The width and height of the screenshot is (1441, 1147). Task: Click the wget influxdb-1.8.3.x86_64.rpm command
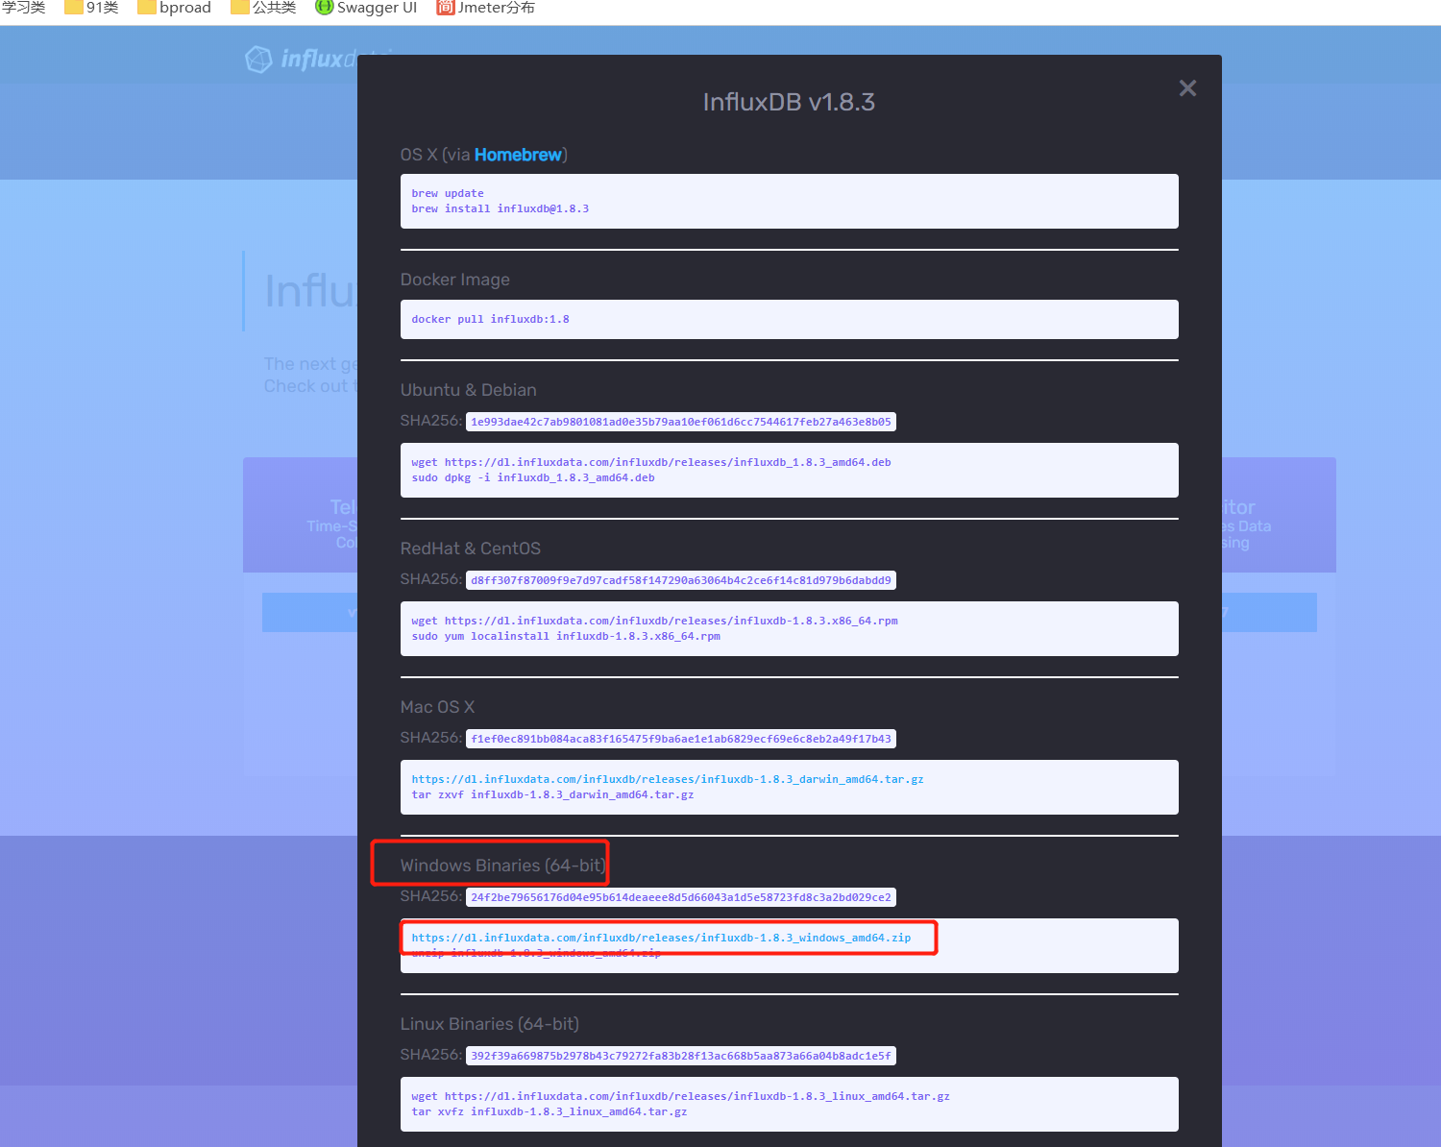(x=654, y=621)
